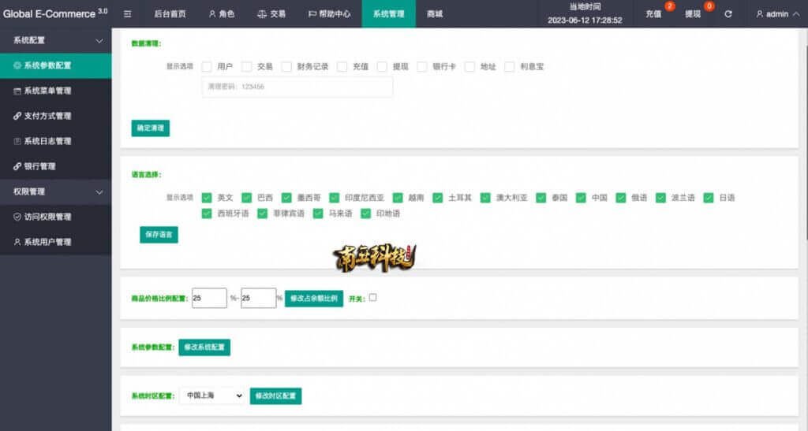Click the 提现 notification badge
The image size is (808, 431).
tap(709, 6)
